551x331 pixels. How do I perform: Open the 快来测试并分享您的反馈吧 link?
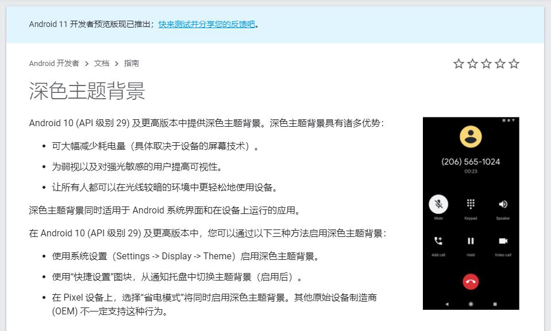207,24
